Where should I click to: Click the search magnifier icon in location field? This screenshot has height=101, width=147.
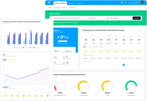tap(52, 18)
